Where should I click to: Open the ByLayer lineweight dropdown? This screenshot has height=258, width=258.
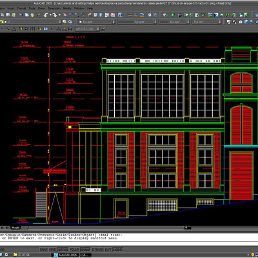[174, 22]
